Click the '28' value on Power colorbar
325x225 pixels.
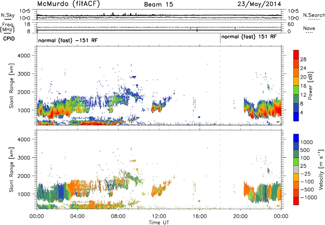[303, 59]
